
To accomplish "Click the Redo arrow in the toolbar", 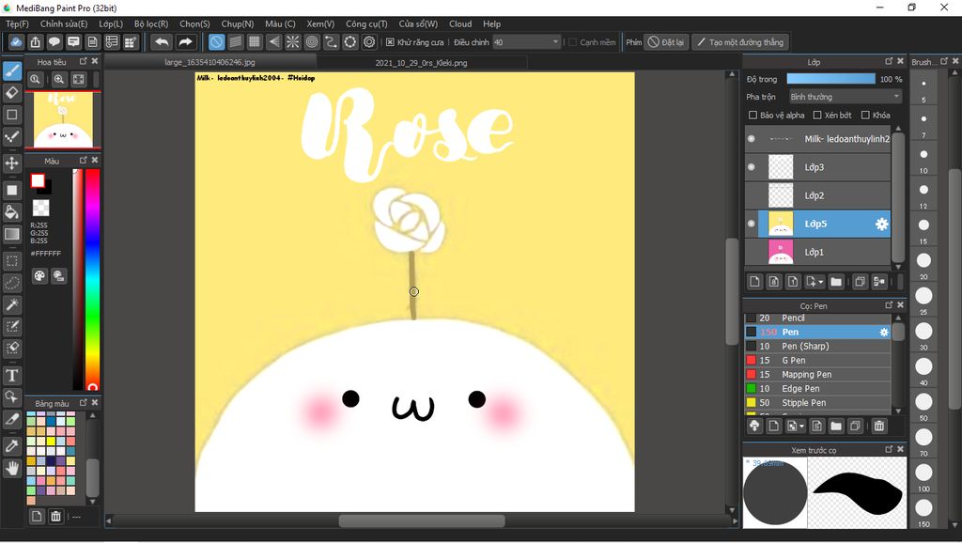I will point(185,42).
